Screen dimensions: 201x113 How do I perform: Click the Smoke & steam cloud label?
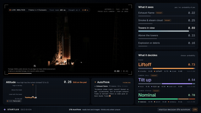150,20
